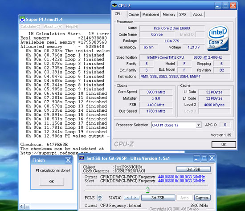Open the Cache tab in CPU-Z
245x211 pixels.
134,15
